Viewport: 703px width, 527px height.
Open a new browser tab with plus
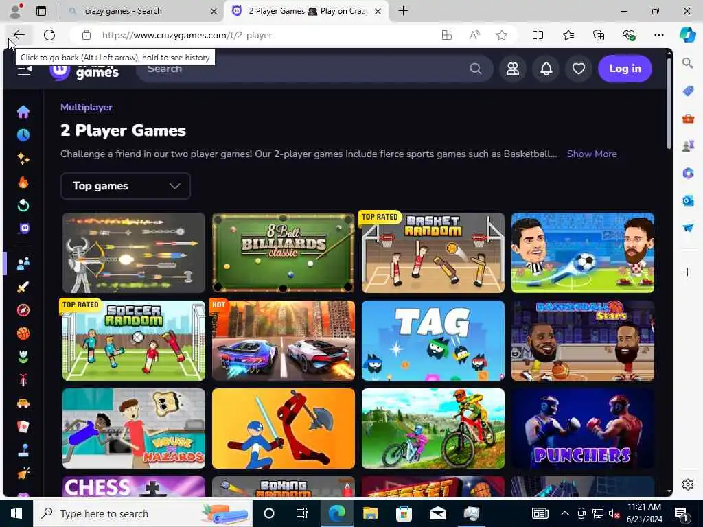(404, 11)
